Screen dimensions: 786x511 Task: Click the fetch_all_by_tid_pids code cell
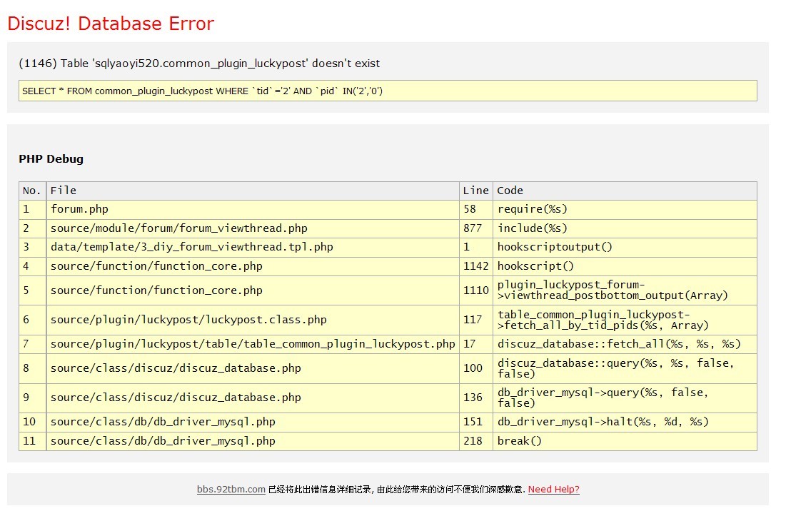click(625, 320)
